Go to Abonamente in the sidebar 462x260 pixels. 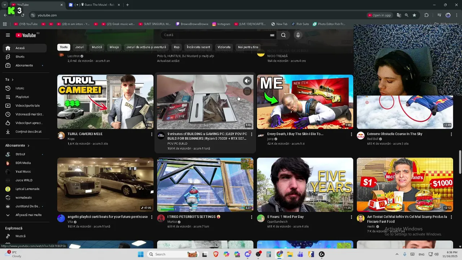point(25,65)
